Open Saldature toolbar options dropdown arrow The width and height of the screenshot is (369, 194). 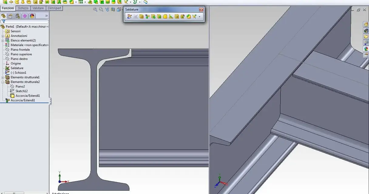point(199,17)
